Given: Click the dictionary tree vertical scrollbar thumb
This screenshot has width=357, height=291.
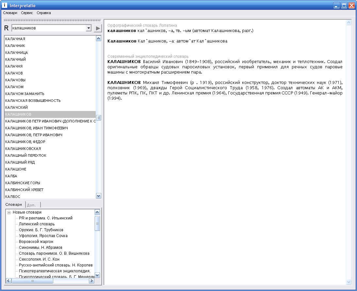Looking at the screenshot, I should 97,223.
